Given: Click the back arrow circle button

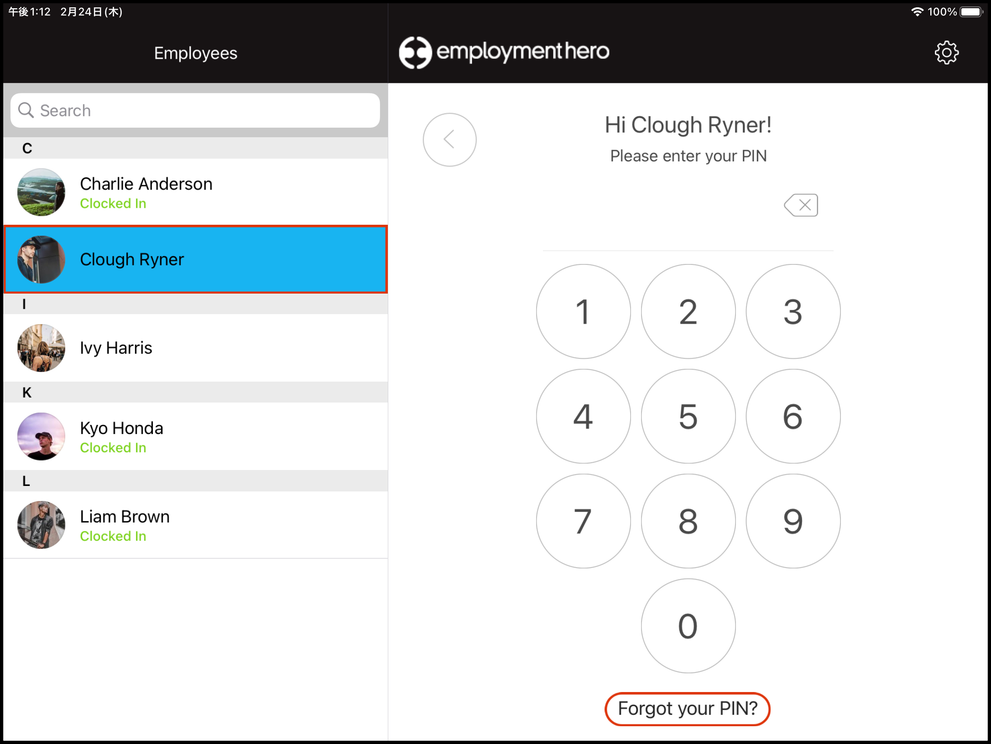Looking at the screenshot, I should [x=449, y=139].
